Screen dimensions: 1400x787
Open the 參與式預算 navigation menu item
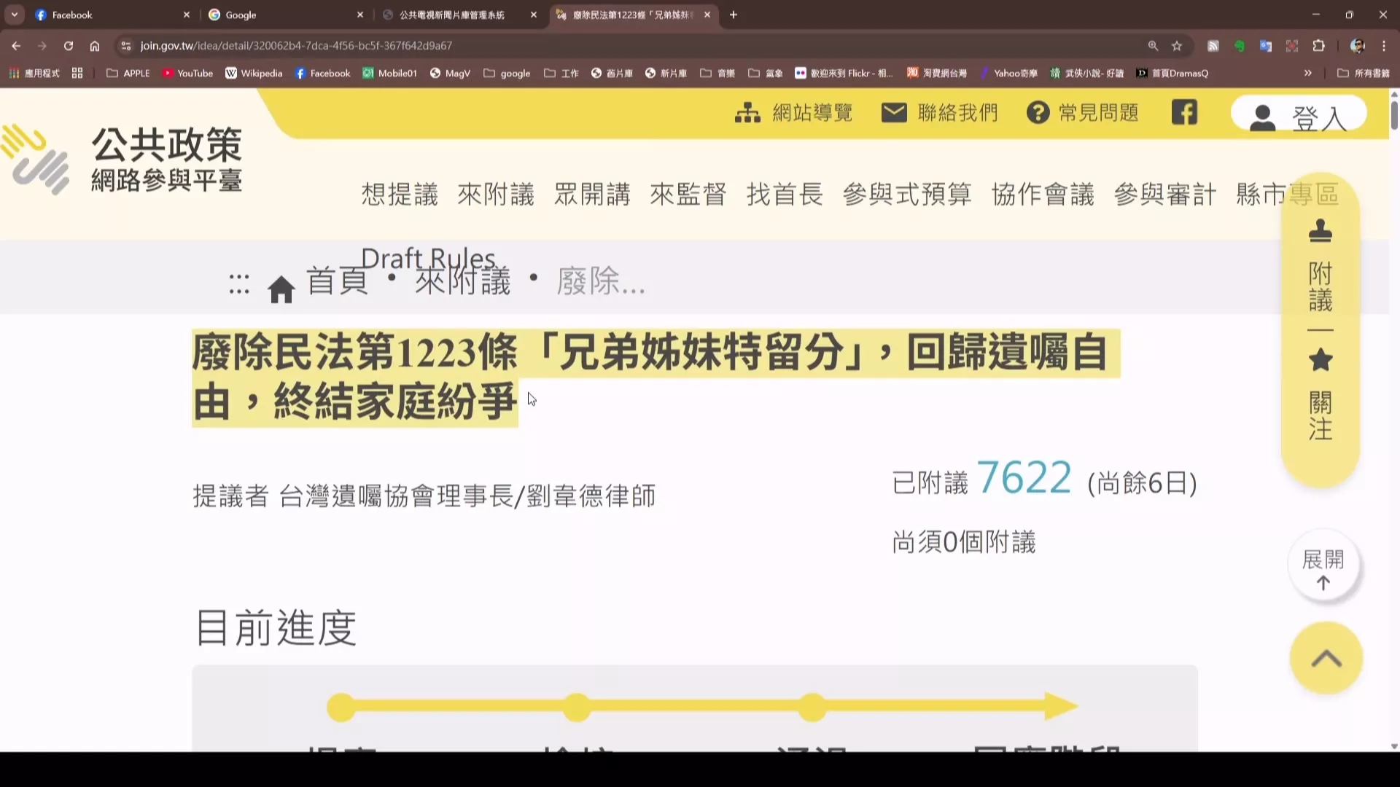coord(907,195)
